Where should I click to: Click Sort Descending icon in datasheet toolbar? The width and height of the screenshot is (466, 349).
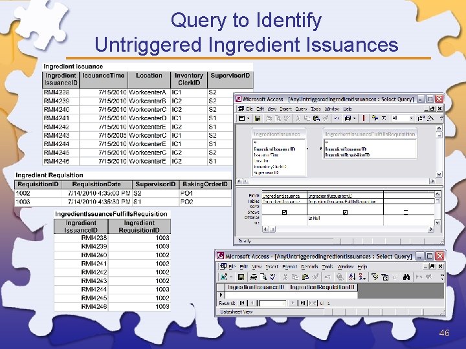pos(362,277)
